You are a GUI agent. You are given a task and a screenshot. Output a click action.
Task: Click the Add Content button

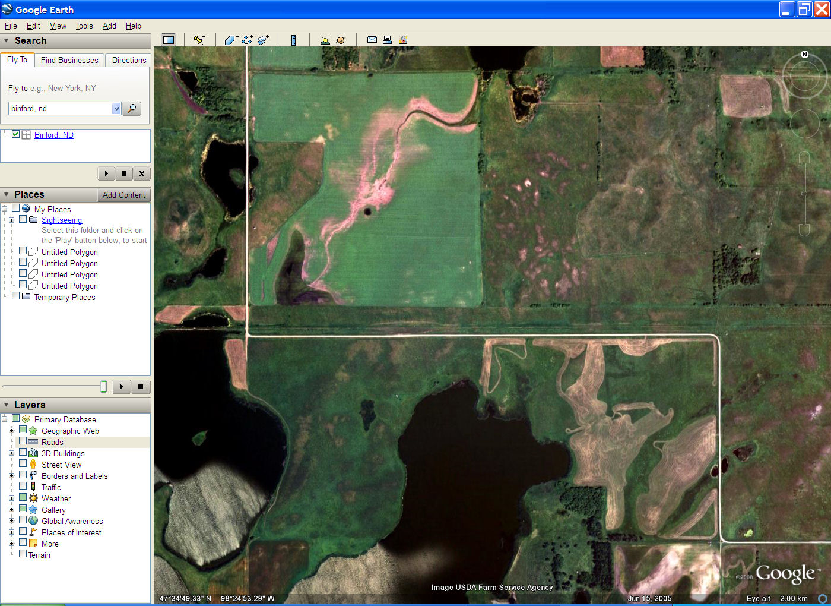(123, 195)
